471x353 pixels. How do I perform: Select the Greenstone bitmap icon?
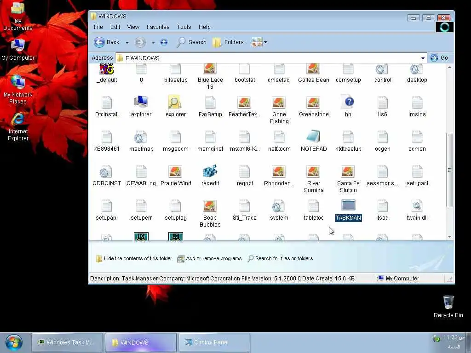[x=313, y=102]
